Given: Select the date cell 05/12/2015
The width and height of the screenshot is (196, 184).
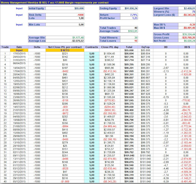Looking at the screenshot, I should point(19,181).
